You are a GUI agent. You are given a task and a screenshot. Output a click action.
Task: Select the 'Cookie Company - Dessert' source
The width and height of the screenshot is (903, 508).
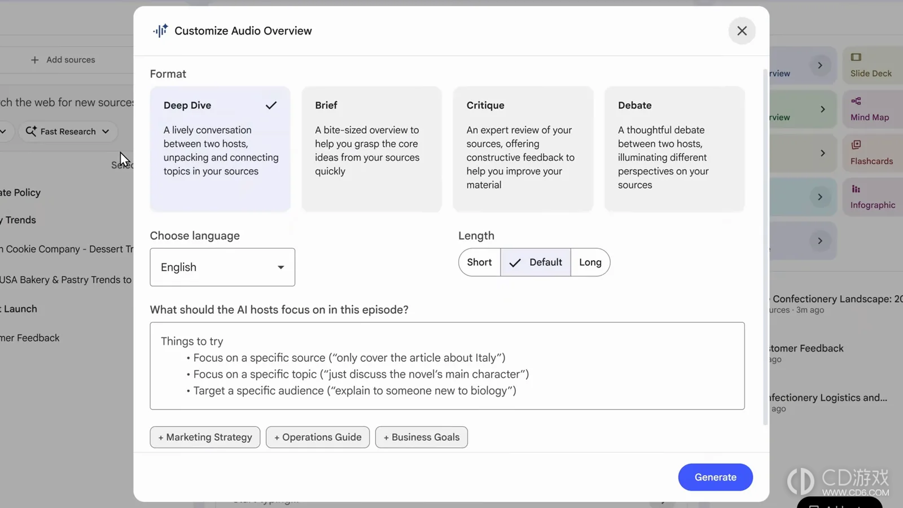67,249
